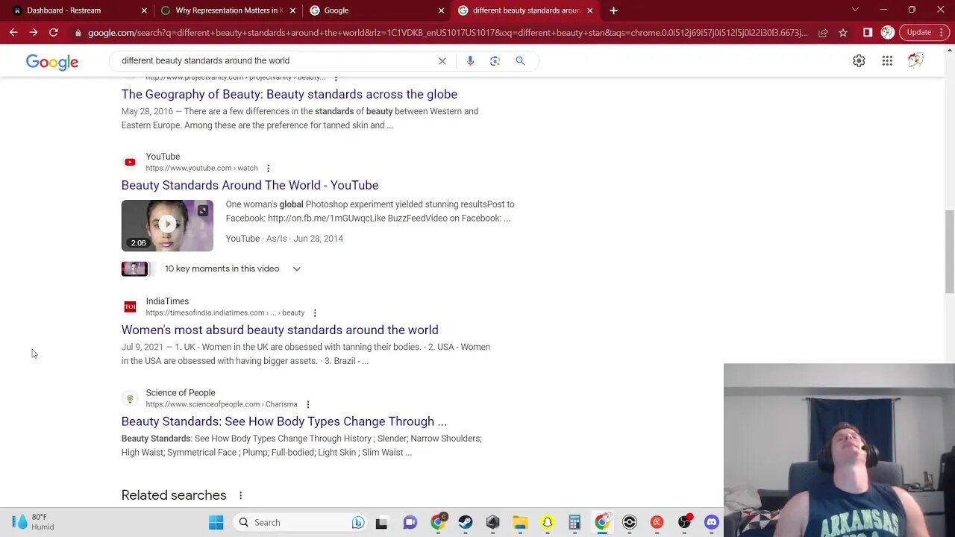The image size is (955, 537).
Task: Submit the search with the magnifier
Action: [520, 60]
